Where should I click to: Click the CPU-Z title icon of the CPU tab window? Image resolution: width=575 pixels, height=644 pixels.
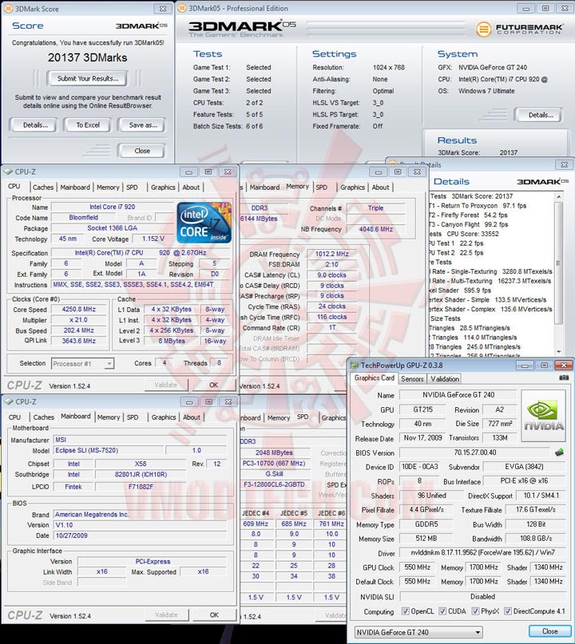(7, 172)
